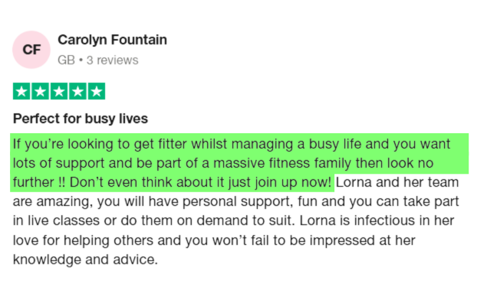Click the words 'on demand to suit'
Screen dimensions: 497x281
pyautogui.click(x=235, y=221)
